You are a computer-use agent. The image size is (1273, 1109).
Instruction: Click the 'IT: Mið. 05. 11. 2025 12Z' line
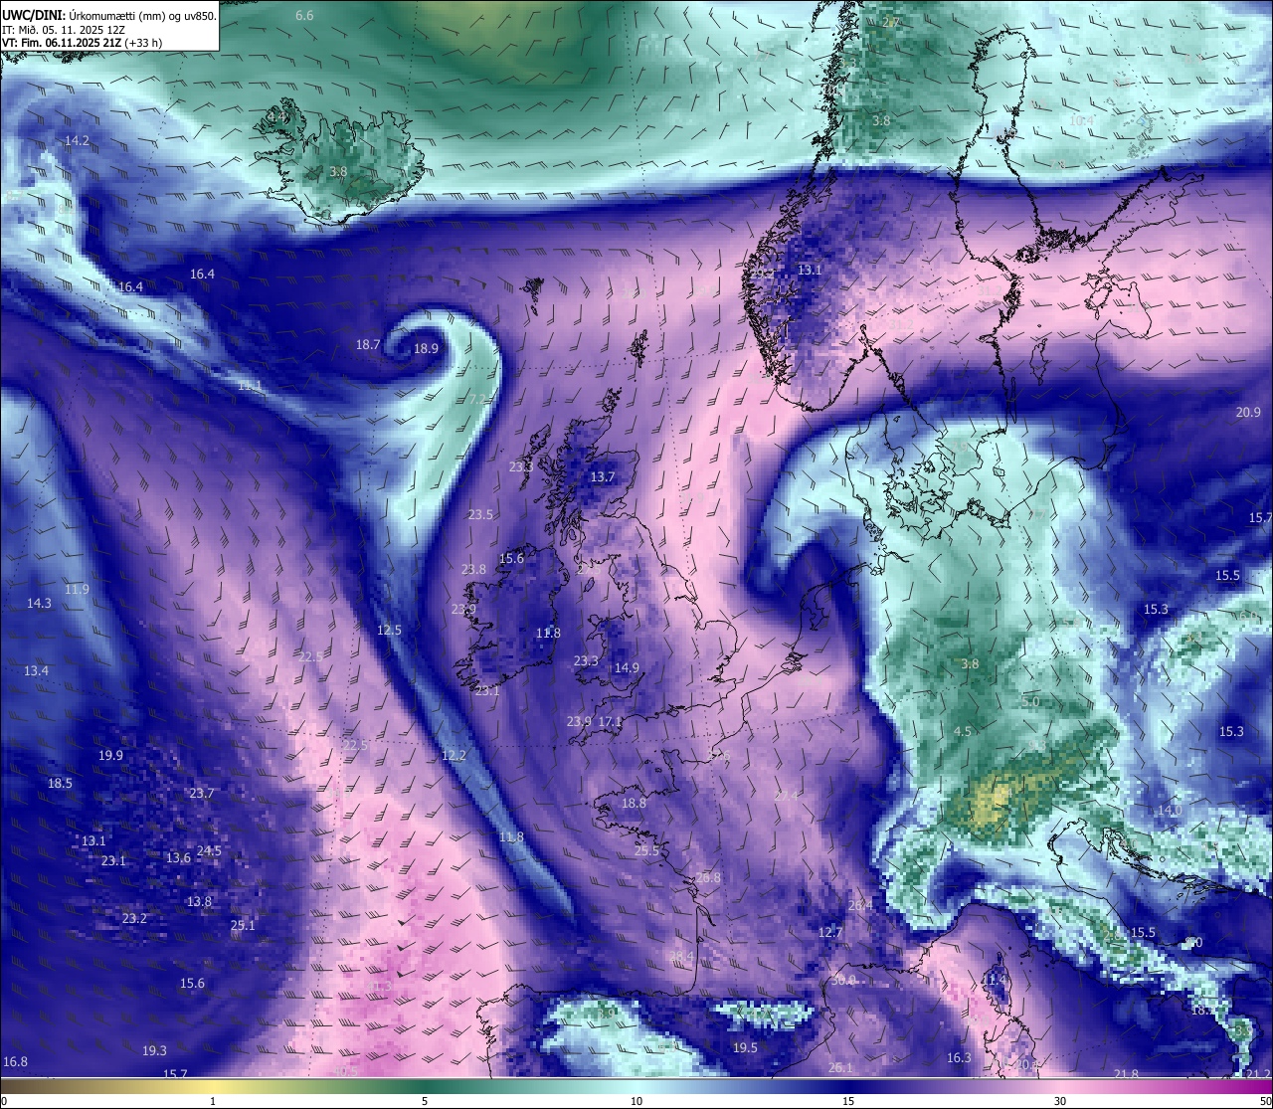tap(65, 30)
